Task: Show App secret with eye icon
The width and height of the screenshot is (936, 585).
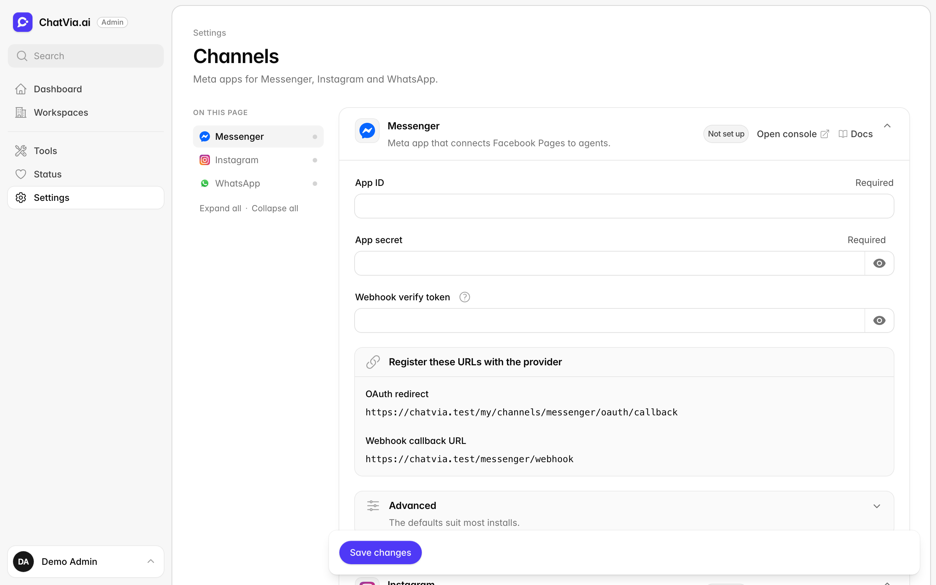Action: point(879,264)
